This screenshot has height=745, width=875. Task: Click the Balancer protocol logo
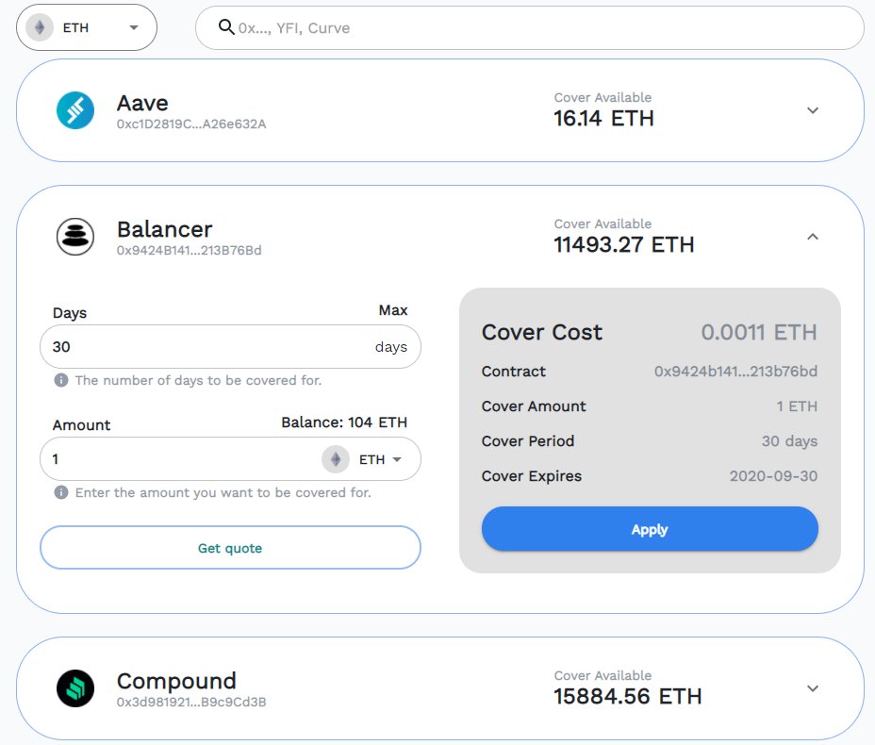[x=75, y=237]
